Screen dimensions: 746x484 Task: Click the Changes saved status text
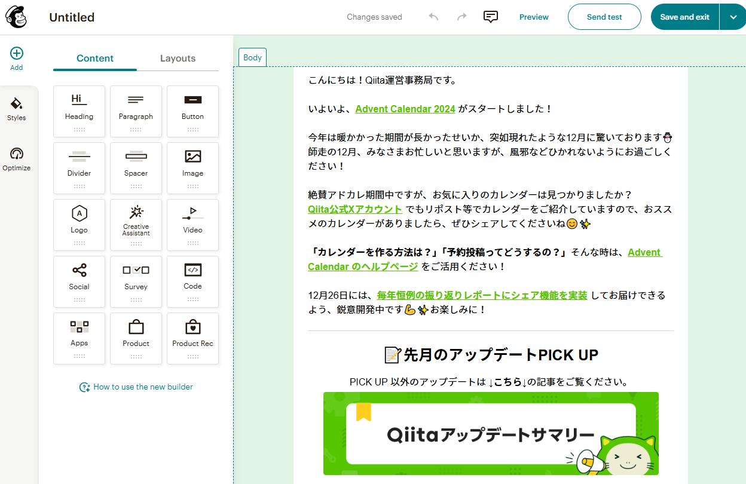[374, 17]
